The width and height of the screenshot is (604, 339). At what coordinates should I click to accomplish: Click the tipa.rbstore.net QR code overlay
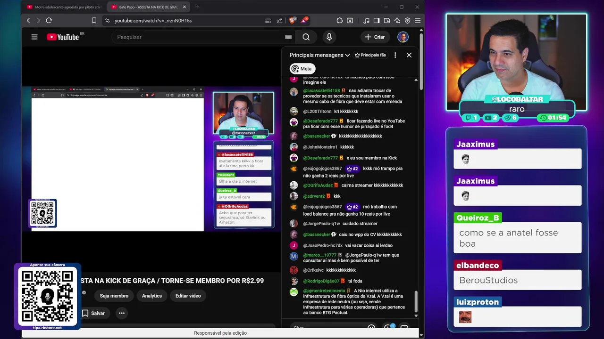pyautogui.click(x=47, y=296)
